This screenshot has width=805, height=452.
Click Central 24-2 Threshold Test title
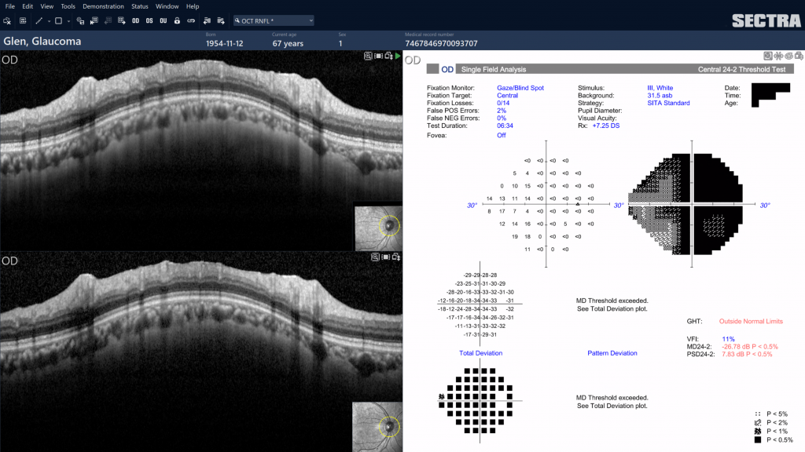point(741,69)
